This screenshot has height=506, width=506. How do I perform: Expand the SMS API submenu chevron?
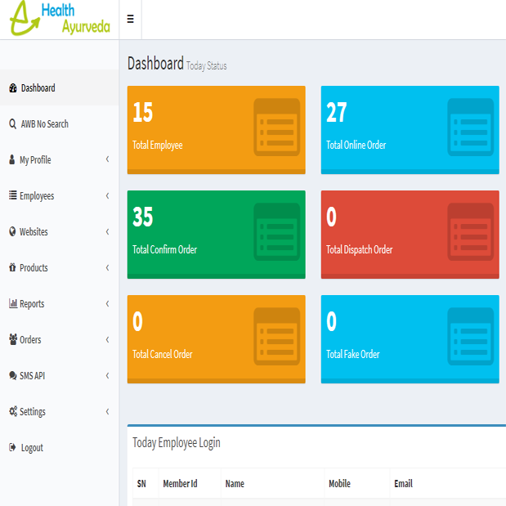click(107, 376)
